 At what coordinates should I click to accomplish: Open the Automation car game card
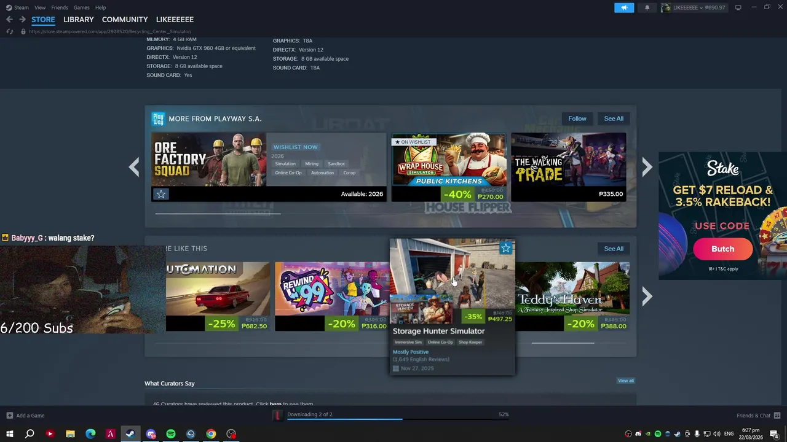(218, 297)
